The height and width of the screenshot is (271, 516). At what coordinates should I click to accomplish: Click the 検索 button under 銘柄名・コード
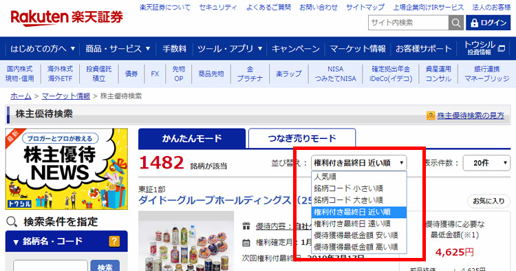point(105,266)
